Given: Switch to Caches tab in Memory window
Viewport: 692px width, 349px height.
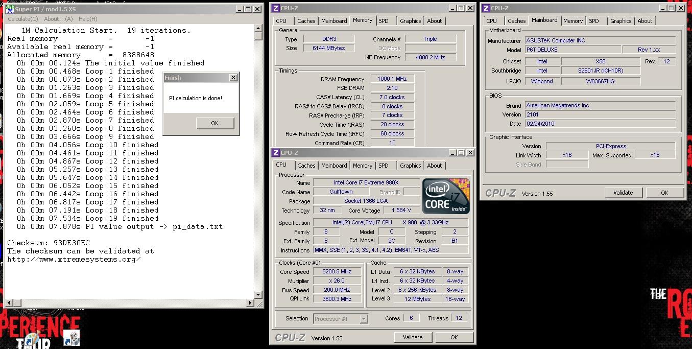Looking at the screenshot, I should (306, 21).
